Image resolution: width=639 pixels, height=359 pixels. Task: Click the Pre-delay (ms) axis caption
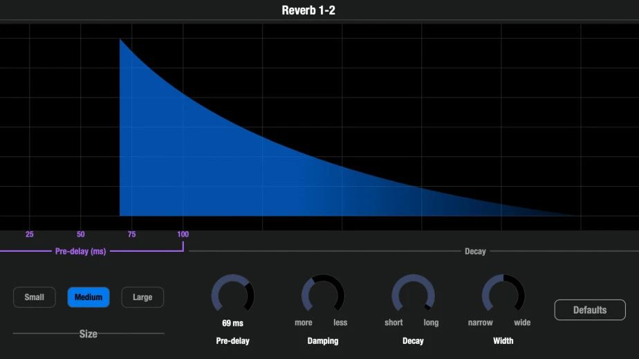click(81, 251)
